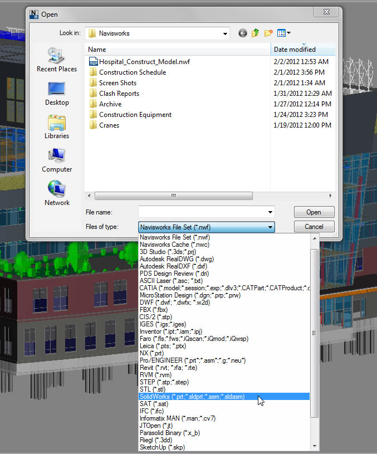Choose CATIA file type
This screenshot has width=377, height=454.
pyautogui.click(x=224, y=288)
